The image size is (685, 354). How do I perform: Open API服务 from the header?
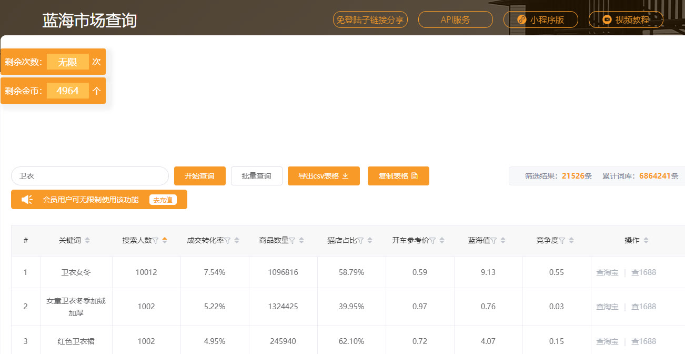click(x=455, y=19)
